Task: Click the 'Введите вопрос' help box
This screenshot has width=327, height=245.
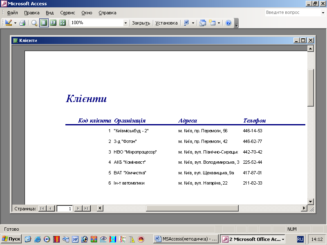Action: tap(293, 13)
